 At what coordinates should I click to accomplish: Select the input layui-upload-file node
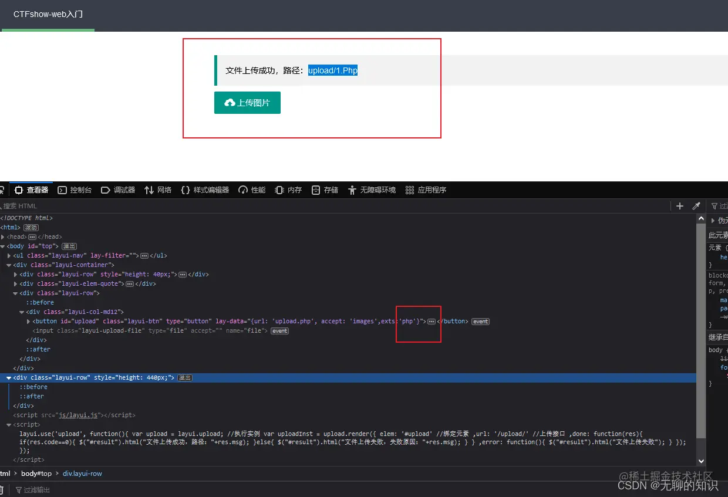150,331
